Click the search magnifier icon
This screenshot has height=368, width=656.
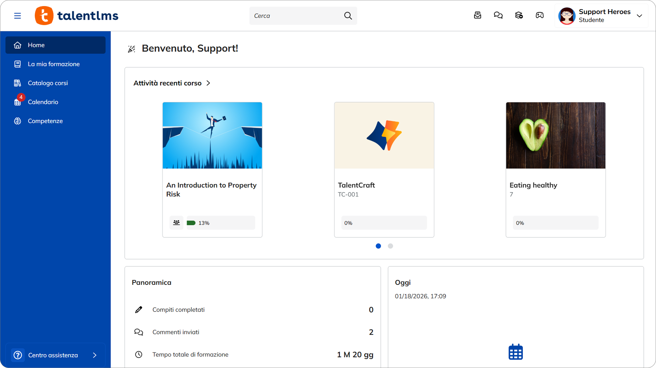pyautogui.click(x=348, y=16)
